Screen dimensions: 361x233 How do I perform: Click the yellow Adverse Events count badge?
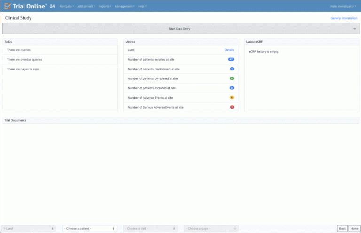(x=232, y=98)
